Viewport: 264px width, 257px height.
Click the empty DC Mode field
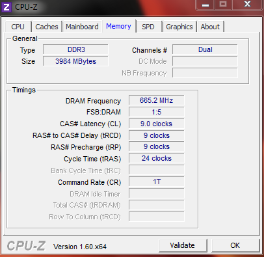click(205, 61)
